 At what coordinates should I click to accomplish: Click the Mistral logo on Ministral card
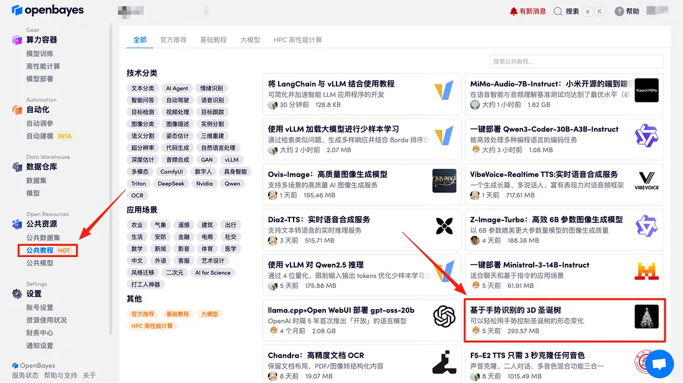[646, 271]
